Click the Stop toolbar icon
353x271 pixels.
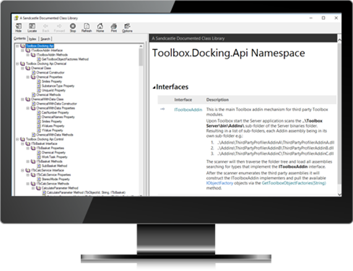73,28
